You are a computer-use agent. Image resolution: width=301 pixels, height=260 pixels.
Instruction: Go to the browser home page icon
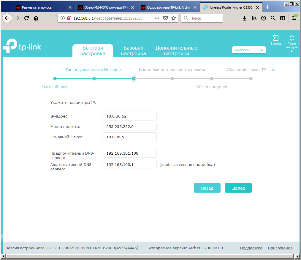click(x=36, y=18)
